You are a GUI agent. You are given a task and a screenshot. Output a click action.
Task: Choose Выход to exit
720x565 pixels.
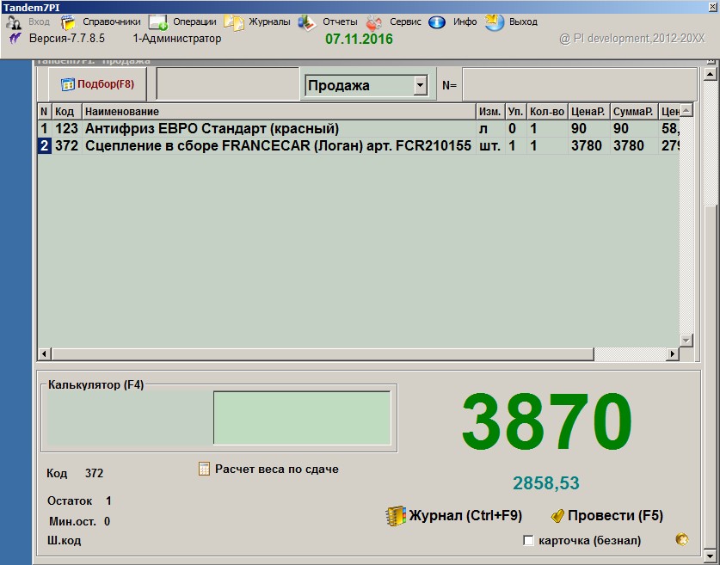(523, 21)
